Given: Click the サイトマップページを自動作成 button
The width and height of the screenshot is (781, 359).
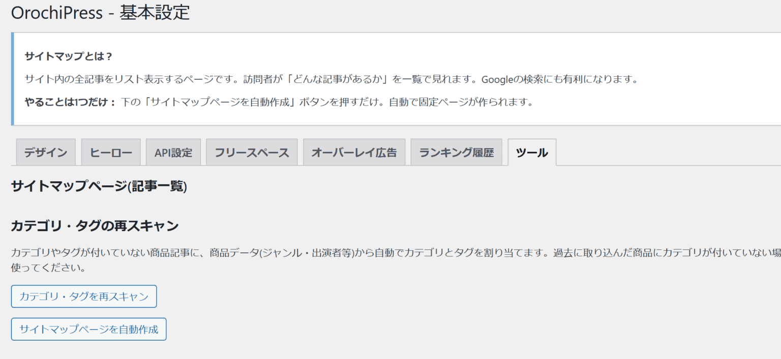Looking at the screenshot, I should (x=88, y=330).
